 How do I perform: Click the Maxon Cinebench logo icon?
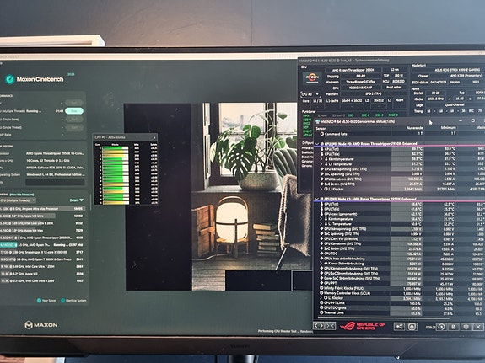pyautogui.click(x=10, y=79)
